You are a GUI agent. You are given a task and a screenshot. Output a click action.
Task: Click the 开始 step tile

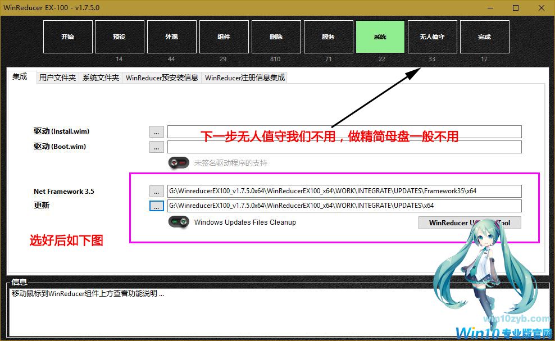(x=68, y=37)
